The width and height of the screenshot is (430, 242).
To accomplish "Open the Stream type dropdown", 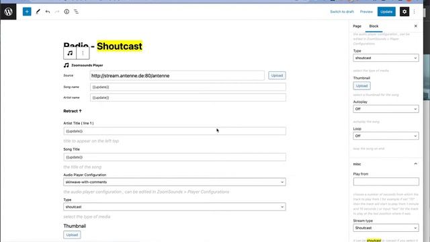I will point(386,228).
